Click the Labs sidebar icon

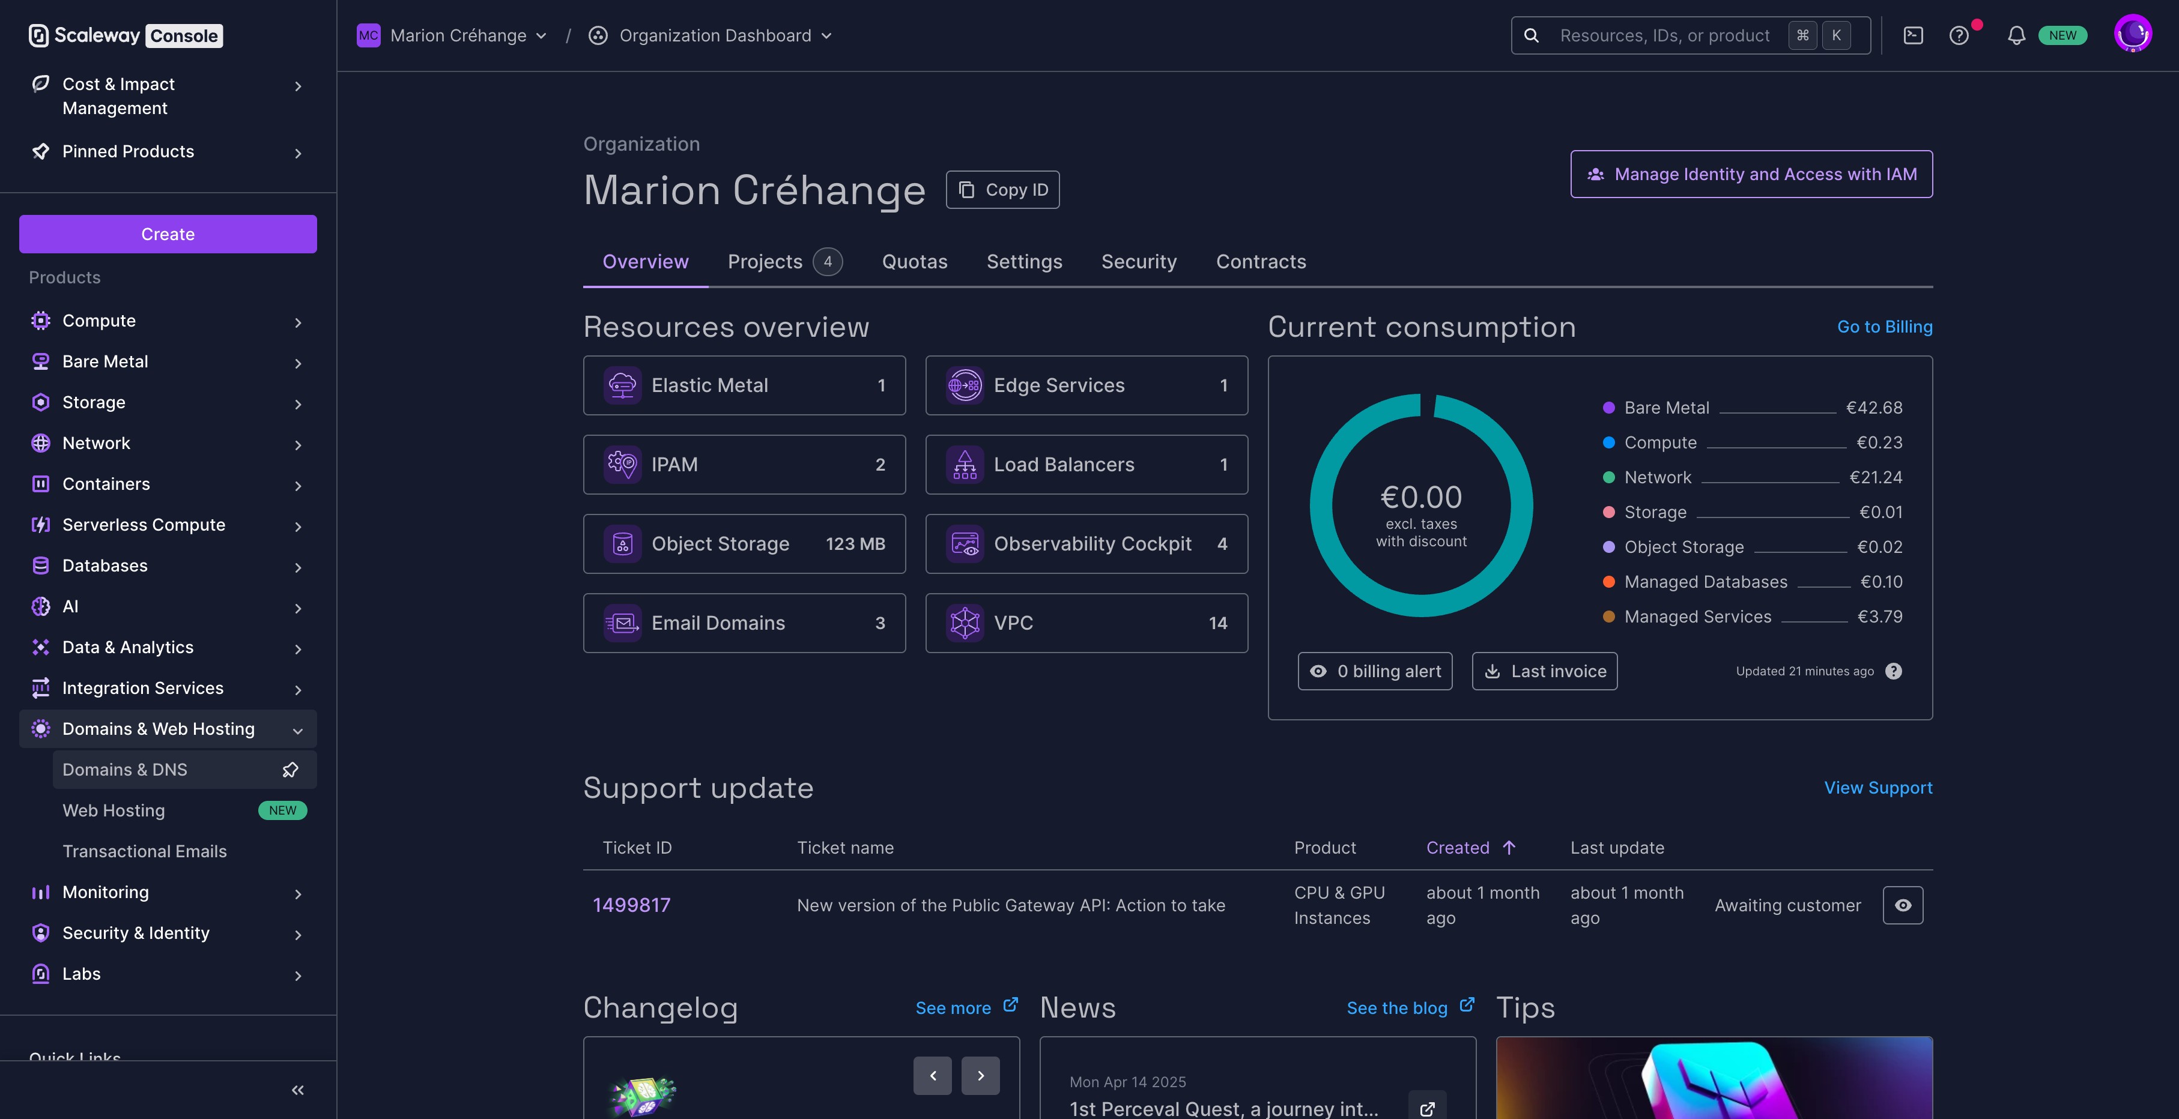pyautogui.click(x=41, y=974)
